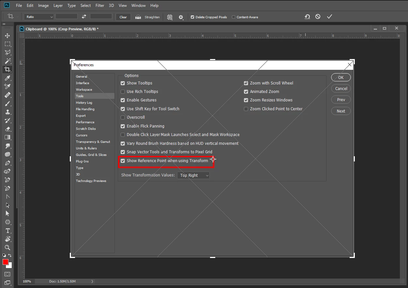Uncheck Show Reference Point when using Transform
The height and width of the screenshot is (288, 408).
123,161
